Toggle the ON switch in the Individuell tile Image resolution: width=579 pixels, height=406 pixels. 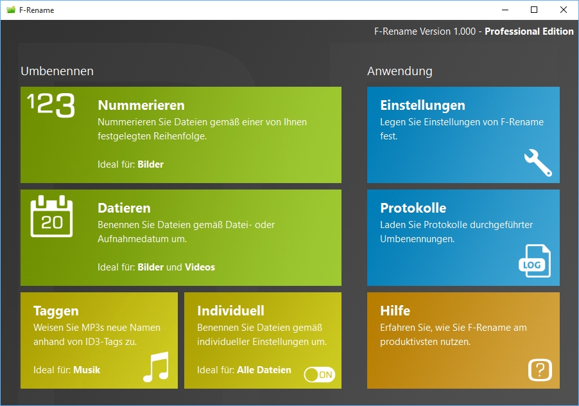click(x=320, y=375)
